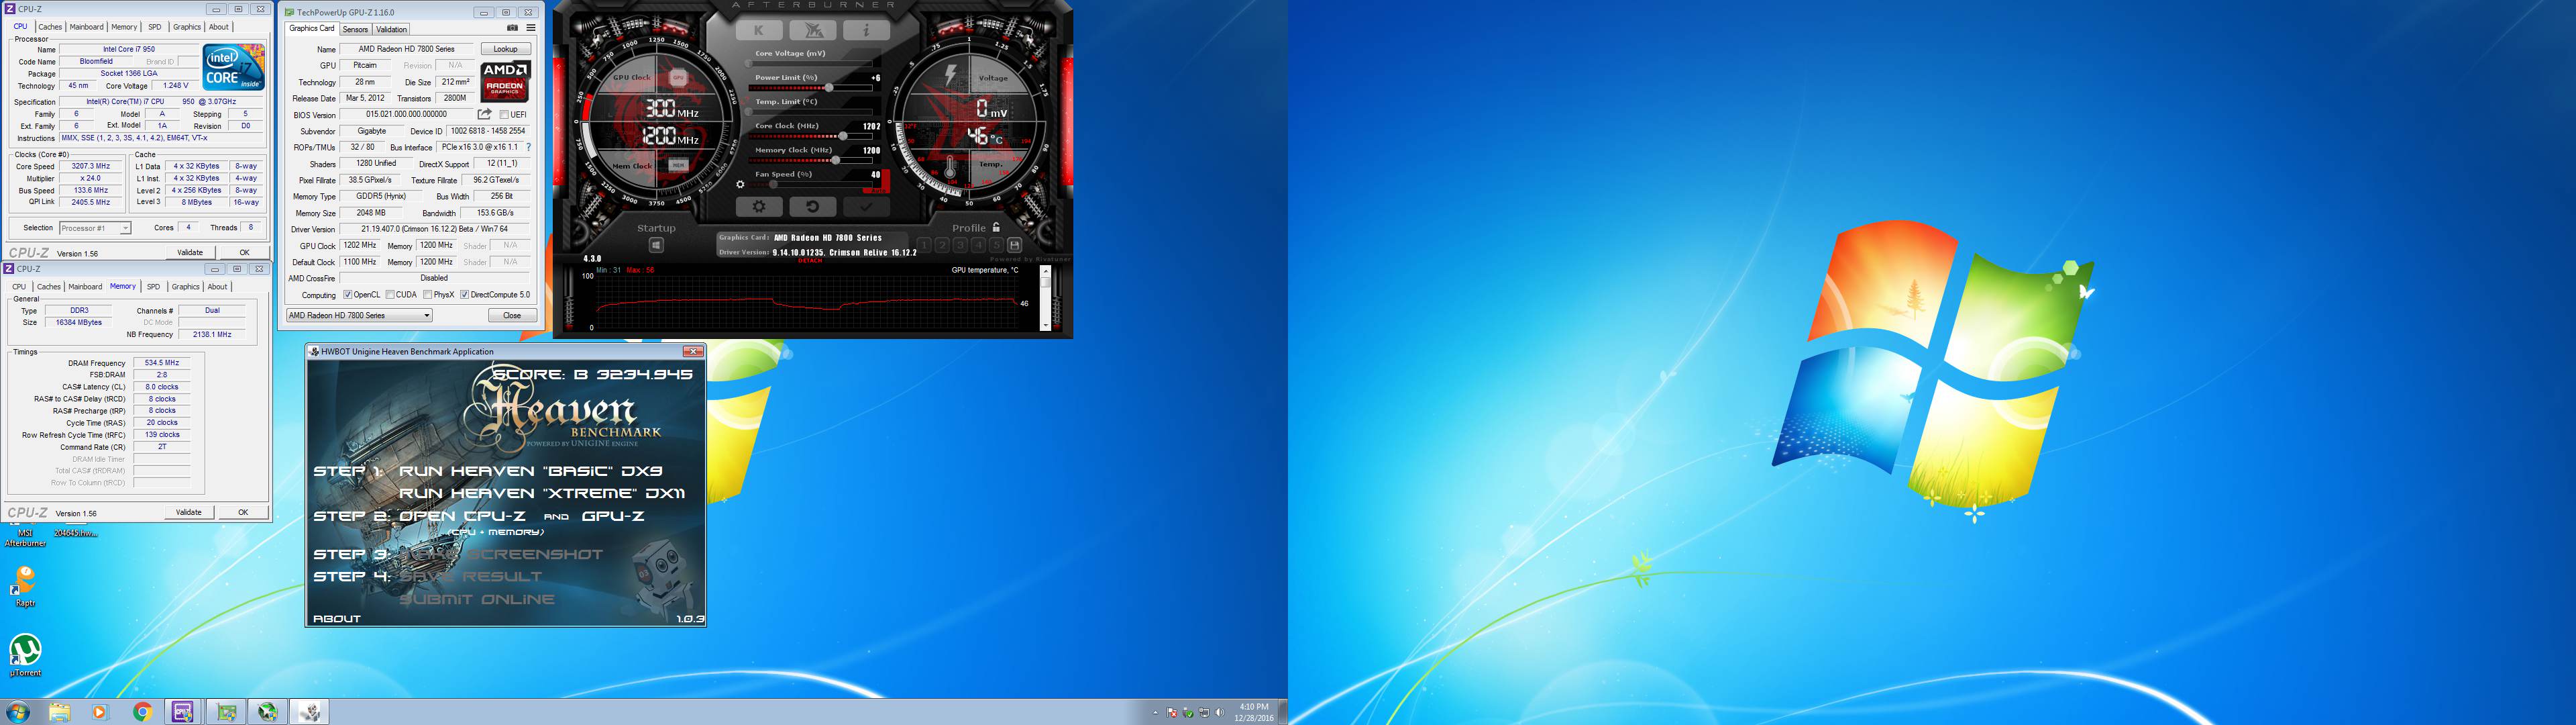
Task: Click AMD Radeon Graphics logo in GPU-Z
Action: pos(505,81)
